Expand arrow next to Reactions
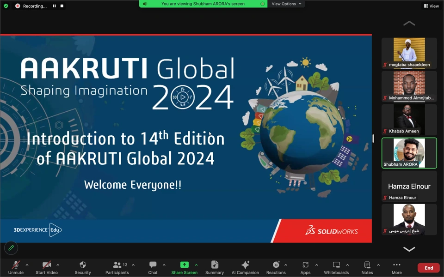 pyautogui.click(x=286, y=265)
